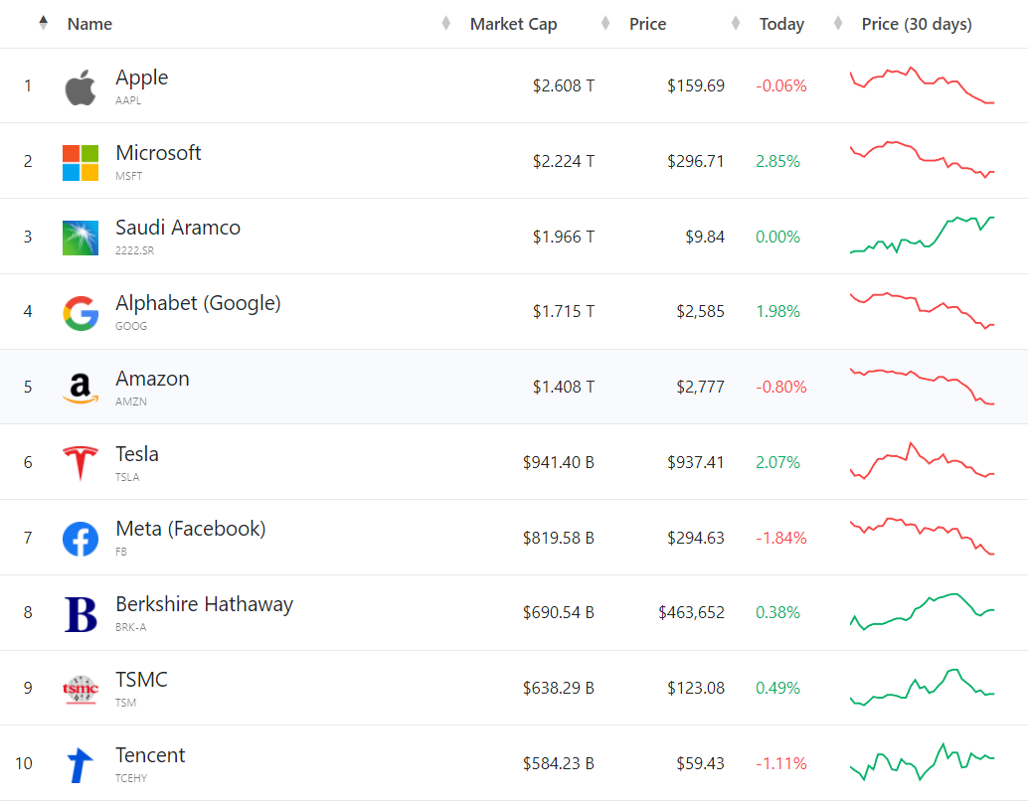Click the Microsoft logo icon
The image size is (1028, 803).
pos(81,162)
